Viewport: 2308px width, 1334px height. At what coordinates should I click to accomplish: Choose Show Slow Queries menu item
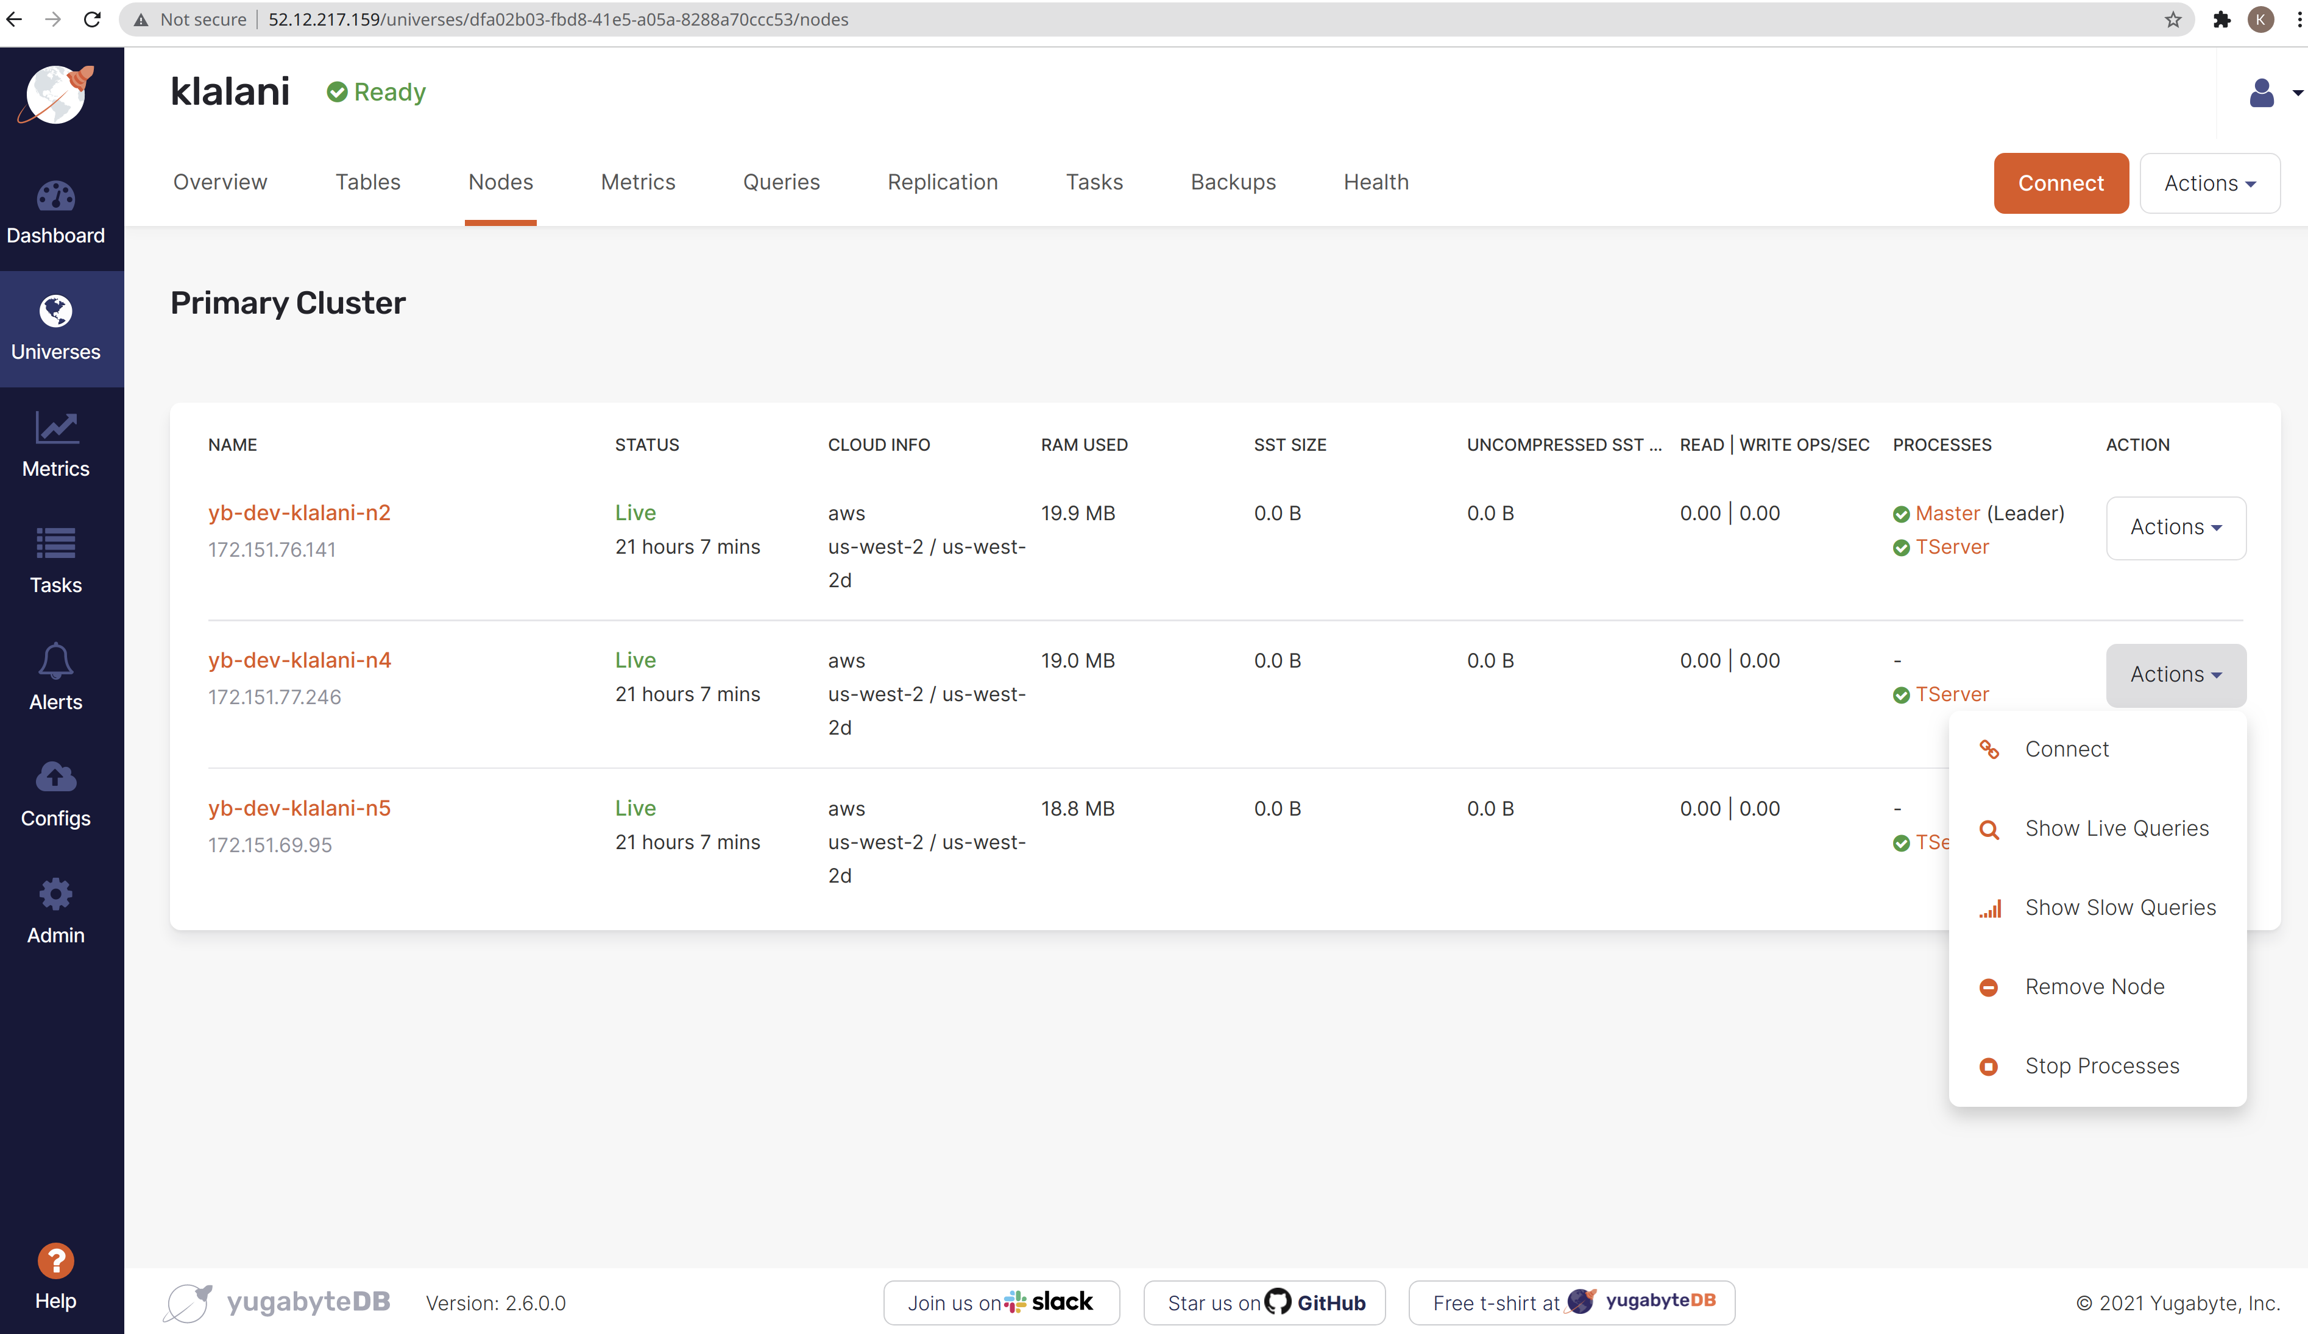coord(2097,908)
